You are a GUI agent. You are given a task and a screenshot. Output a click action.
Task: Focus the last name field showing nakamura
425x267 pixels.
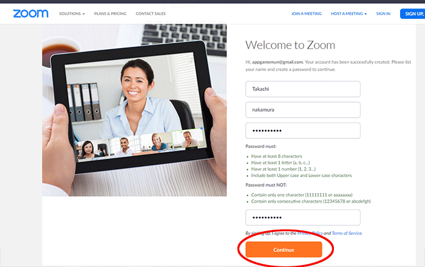pyautogui.click(x=303, y=110)
